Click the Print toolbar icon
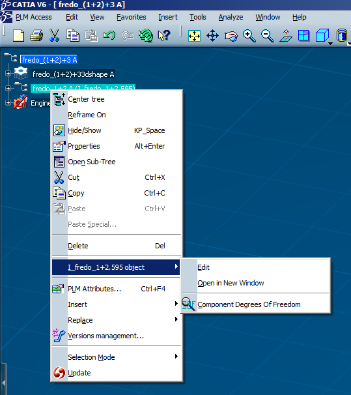This screenshot has height=395, width=351. 36,35
